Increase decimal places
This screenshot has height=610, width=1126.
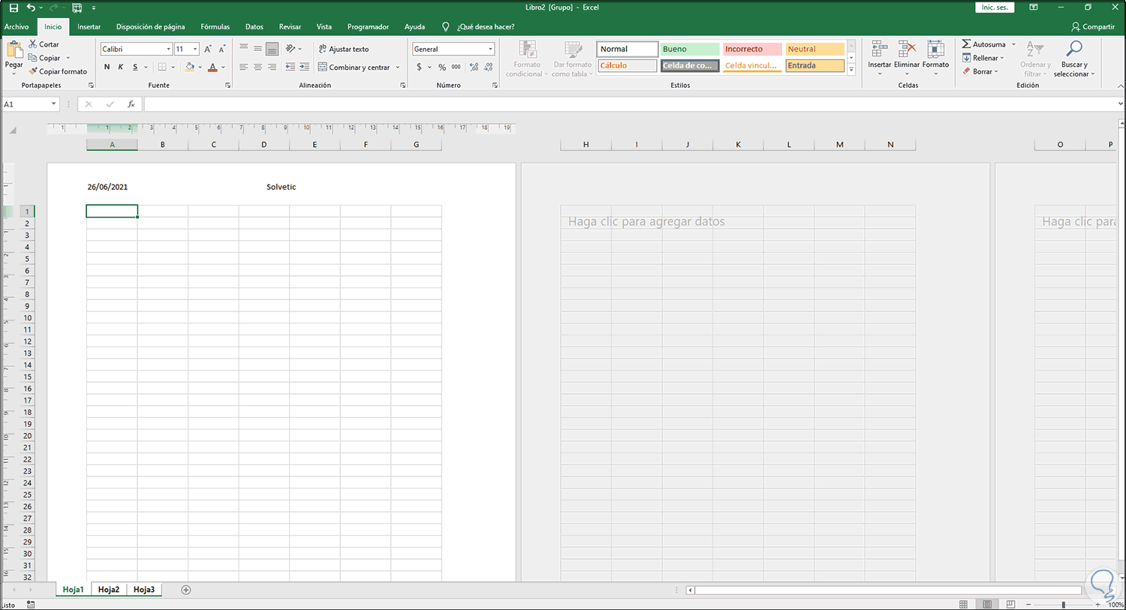coord(474,67)
